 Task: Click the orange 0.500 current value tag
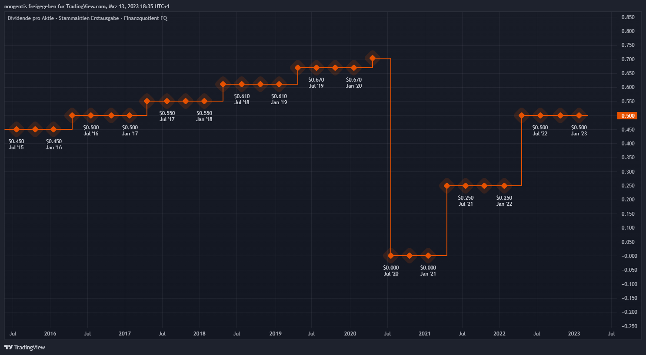pyautogui.click(x=628, y=116)
